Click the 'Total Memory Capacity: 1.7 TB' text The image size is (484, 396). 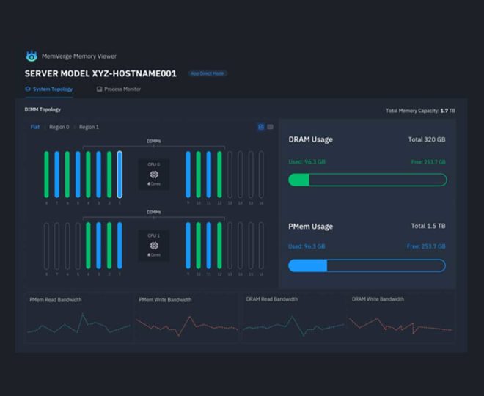tap(420, 111)
